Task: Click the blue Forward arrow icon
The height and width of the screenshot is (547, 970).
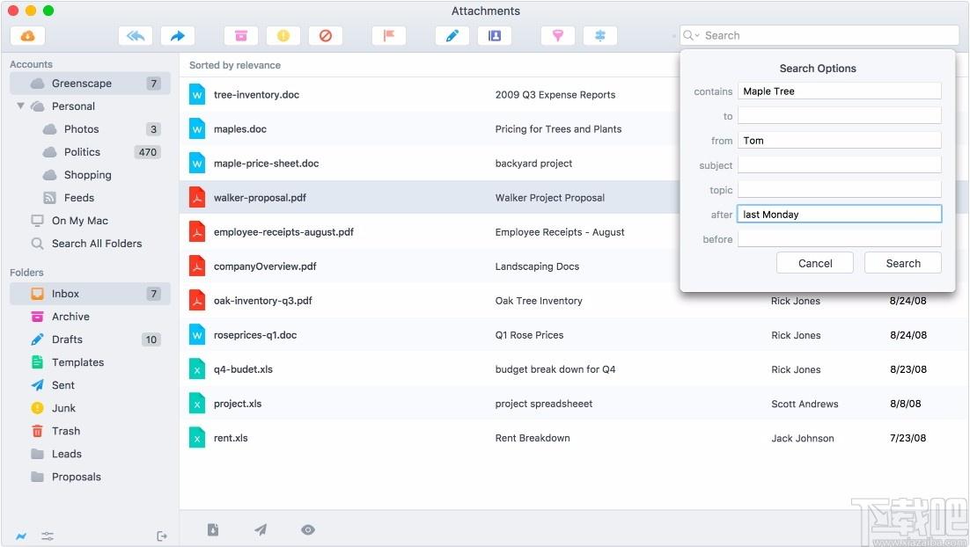Action: point(178,36)
